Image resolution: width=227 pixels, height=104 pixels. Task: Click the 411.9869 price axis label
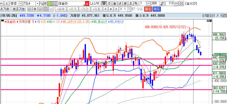coord(219,75)
